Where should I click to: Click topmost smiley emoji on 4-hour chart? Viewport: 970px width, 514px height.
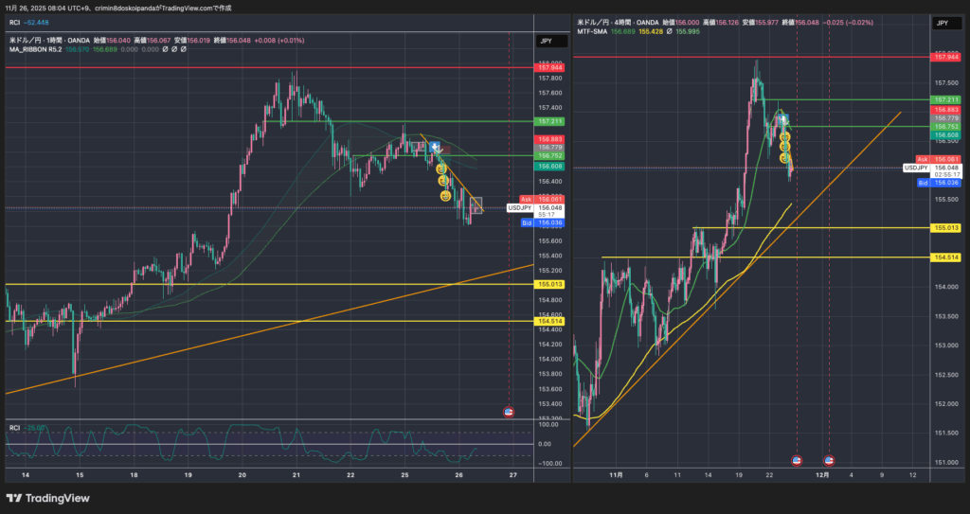click(783, 135)
